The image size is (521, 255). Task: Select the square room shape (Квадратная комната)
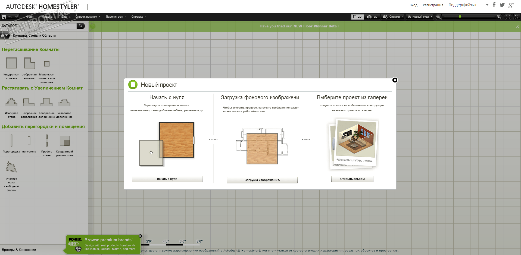[11, 63]
